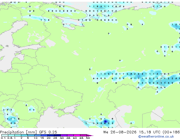The width and height of the screenshot is (180, 139).
Task: Click the purple arrow at legend end
Action: (x=90, y=135)
